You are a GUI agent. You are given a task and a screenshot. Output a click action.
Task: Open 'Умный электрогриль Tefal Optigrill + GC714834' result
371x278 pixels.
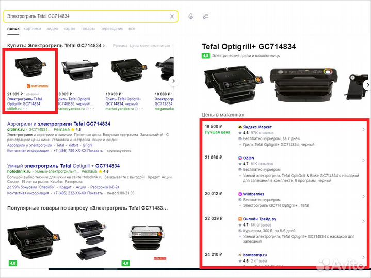(x=63, y=166)
